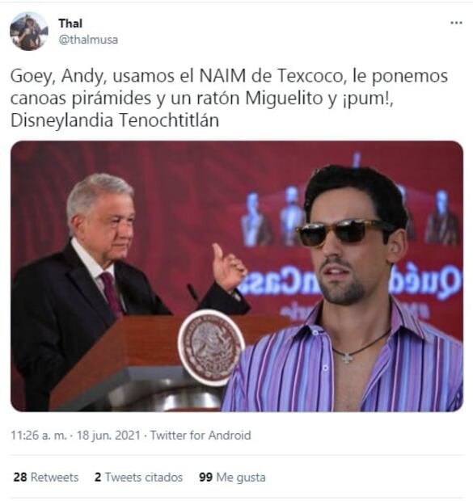
Task: Click the 18 jun. 2021 date
Action: (108, 436)
